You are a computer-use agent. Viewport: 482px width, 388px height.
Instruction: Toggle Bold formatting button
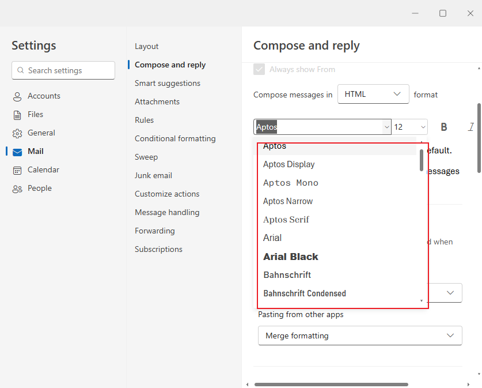[444, 127]
